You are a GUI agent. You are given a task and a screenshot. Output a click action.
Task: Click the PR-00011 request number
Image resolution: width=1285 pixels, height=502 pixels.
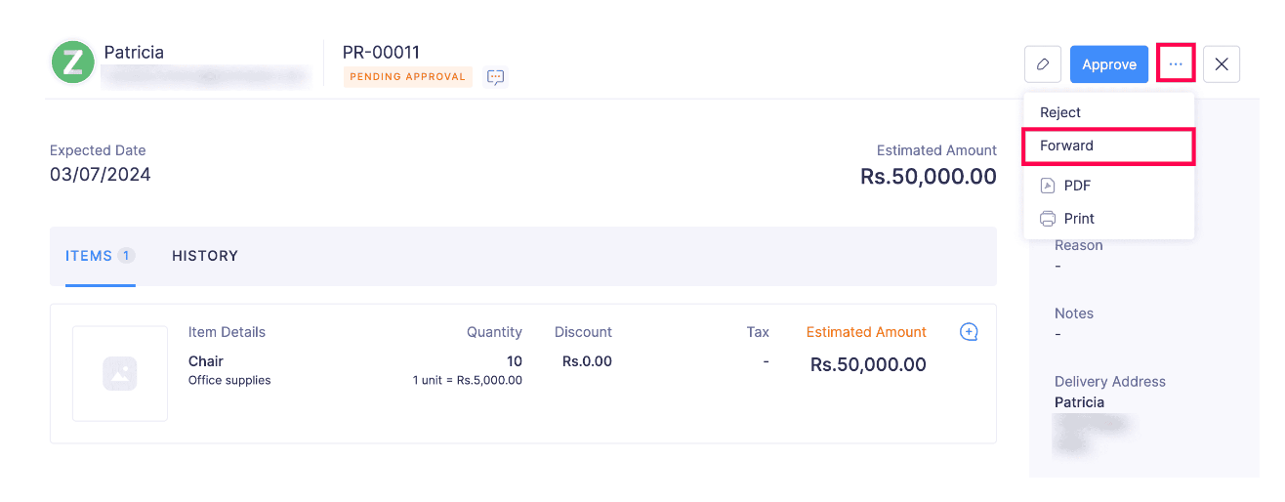point(381,53)
